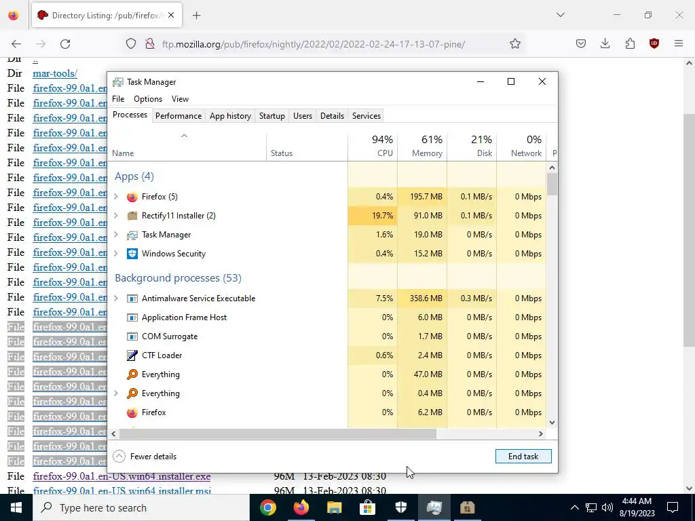Open the notification center icon
This screenshot has width=695, height=521.
[x=673, y=507]
